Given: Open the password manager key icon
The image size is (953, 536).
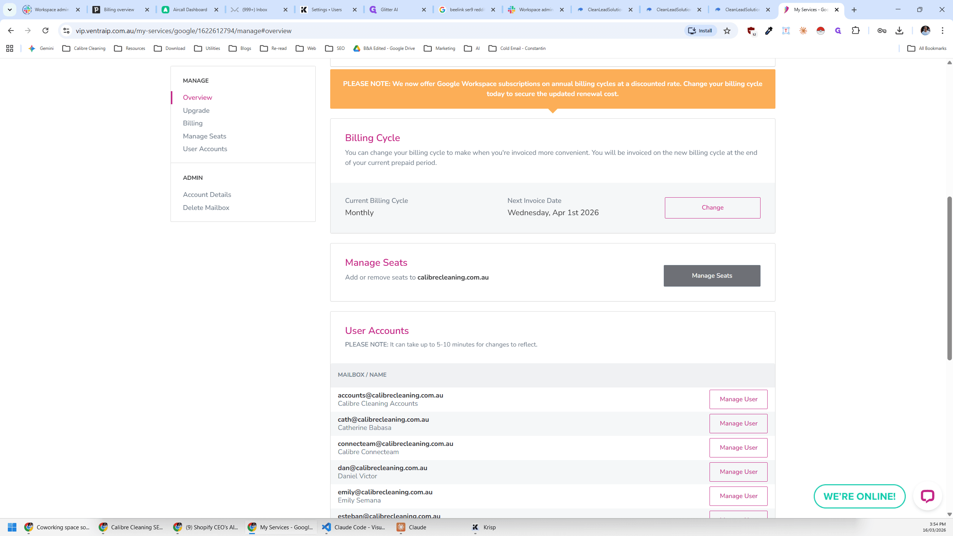Looking at the screenshot, I should click(x=882, y=31).
